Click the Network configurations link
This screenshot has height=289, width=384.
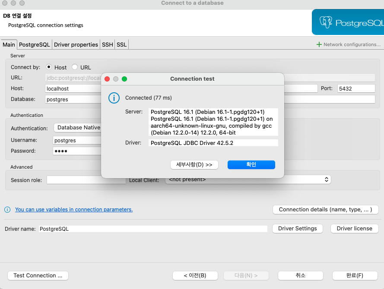coord(352,44)
